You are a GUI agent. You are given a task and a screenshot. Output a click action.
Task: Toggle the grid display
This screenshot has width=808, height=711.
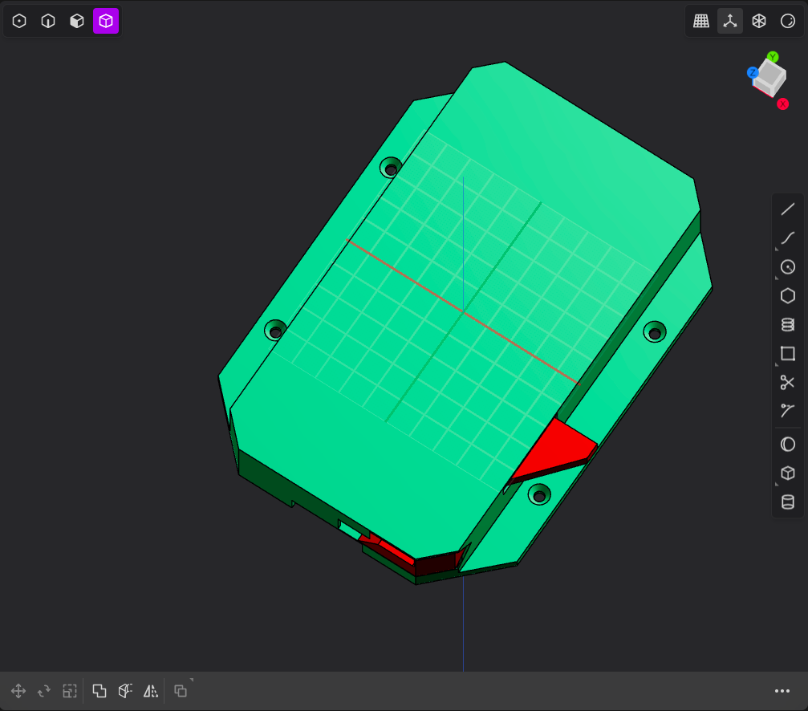[700, 21]
